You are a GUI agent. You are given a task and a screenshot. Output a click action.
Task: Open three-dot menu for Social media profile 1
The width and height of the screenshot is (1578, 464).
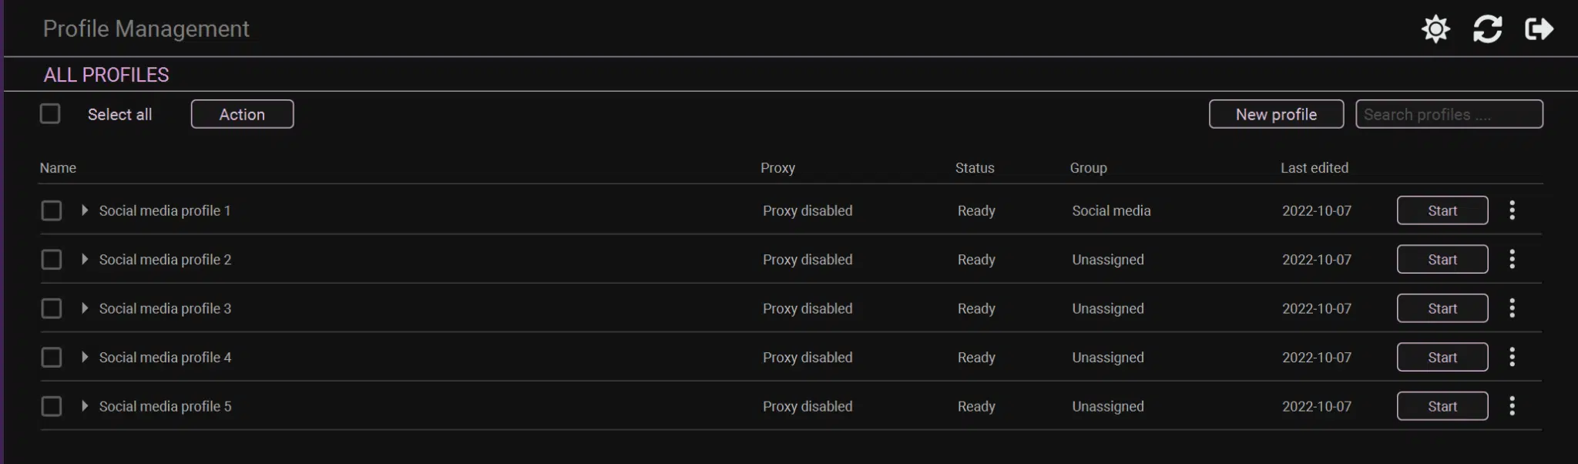click(1512, 210)
